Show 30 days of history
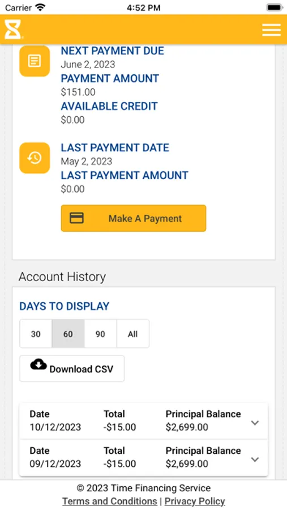The height and width of the screenshot is (510, 287). tap(36, 334)
